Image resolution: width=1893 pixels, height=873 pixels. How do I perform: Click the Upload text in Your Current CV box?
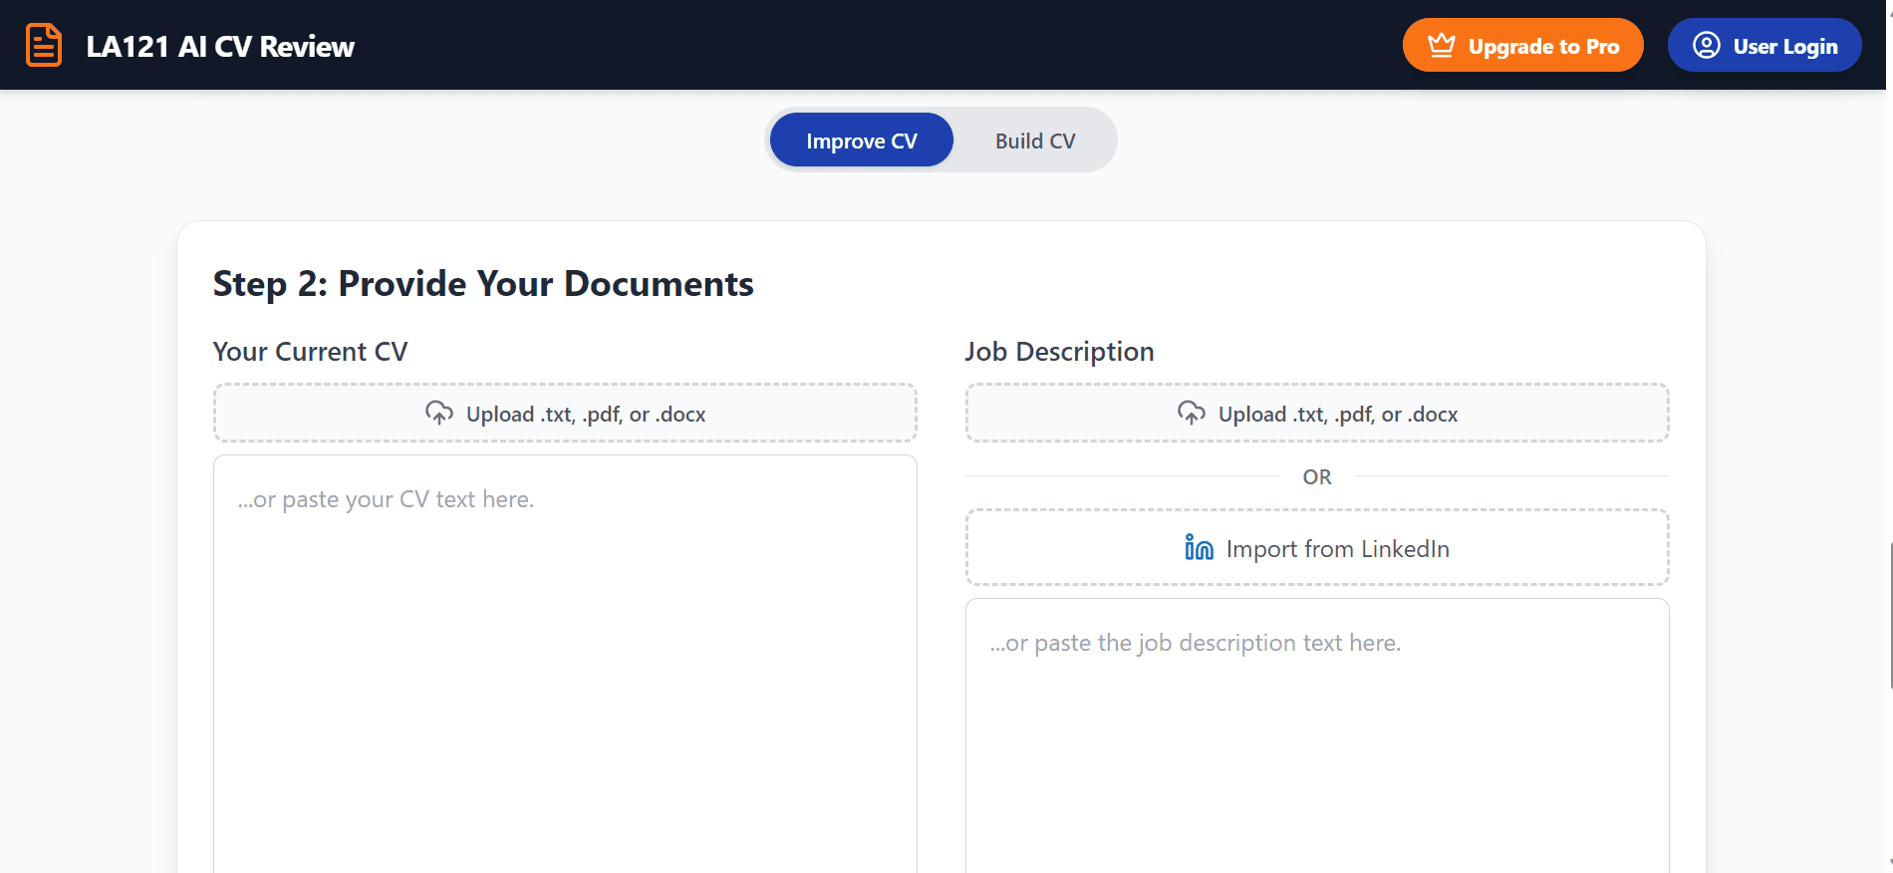point(585,415)
